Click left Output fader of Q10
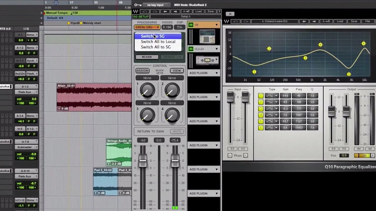 click(332, 112)
